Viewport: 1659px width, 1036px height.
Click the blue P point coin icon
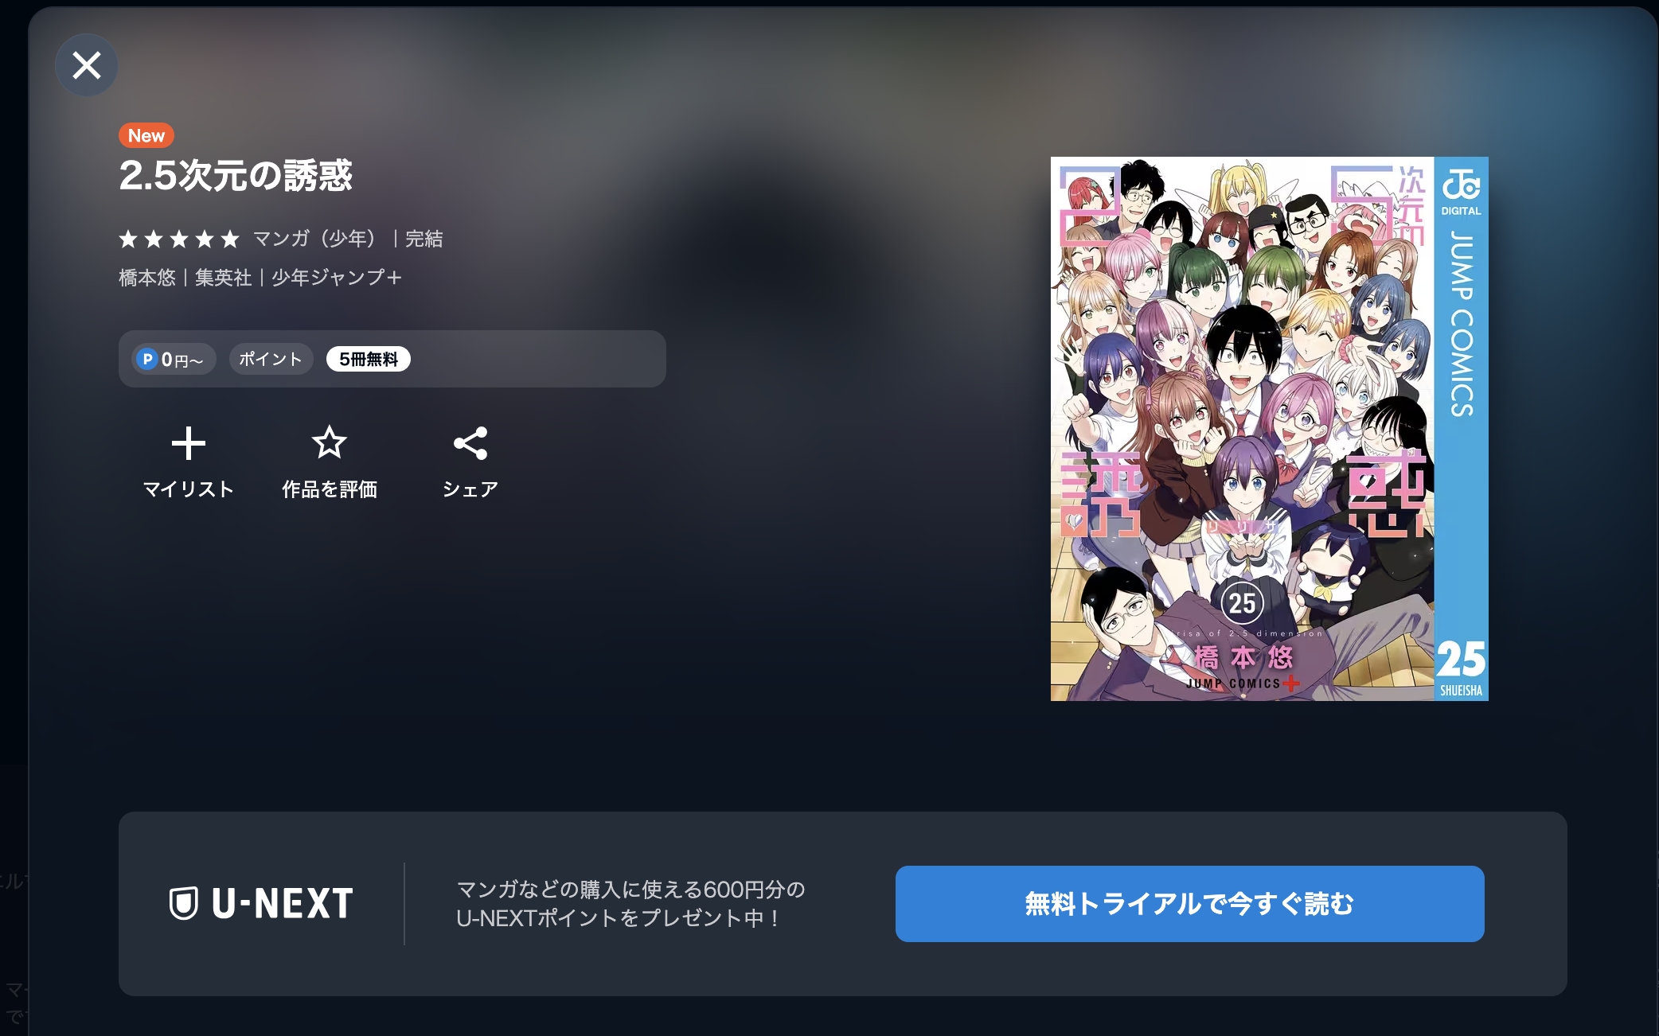(x=146, y=359)
